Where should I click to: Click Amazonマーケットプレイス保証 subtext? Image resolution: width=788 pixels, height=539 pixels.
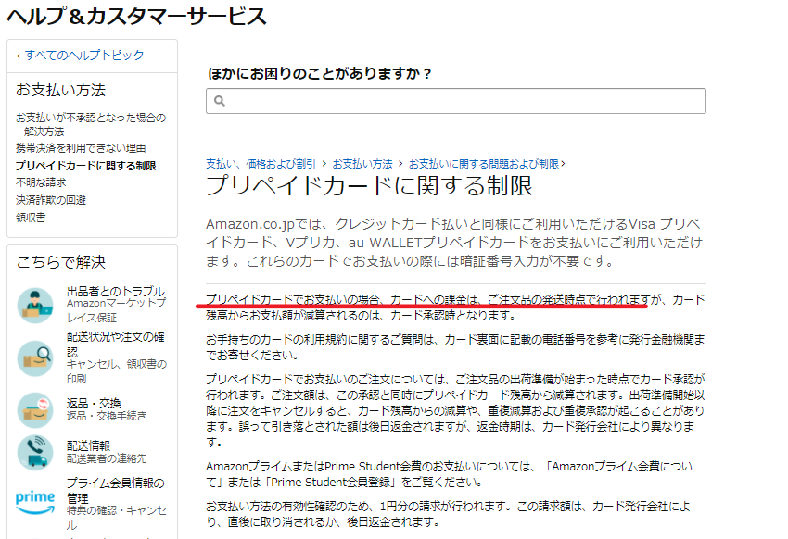[x=117, y=310]
